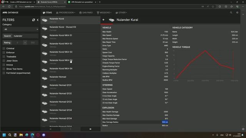246x138 pixels.
Task: Select Nulander Kurai in the results list
Action: click(x=70, y=20)
